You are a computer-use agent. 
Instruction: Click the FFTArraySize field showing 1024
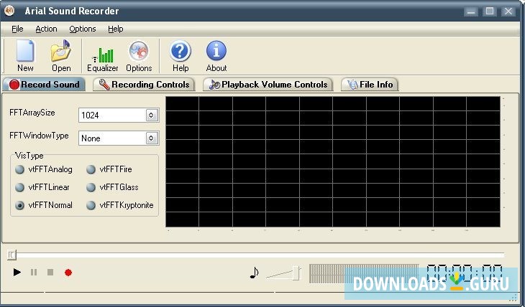[x=119, y=115]
